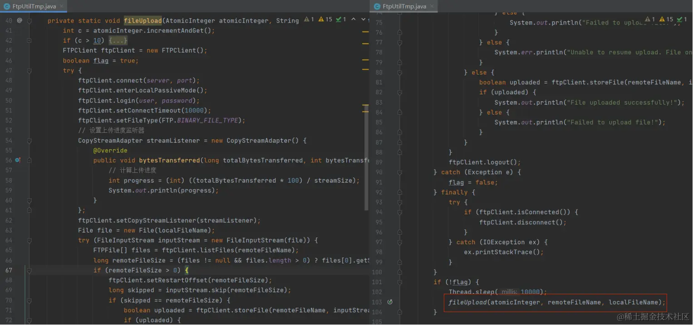Click the weak warning count icon in right editor
Viewport: 693px width, 325px height.
650,19
